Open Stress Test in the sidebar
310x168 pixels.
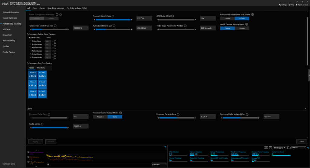(x=7, y=35)
